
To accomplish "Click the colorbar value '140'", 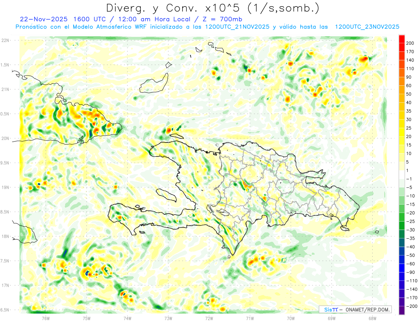I will click(410, 60).
